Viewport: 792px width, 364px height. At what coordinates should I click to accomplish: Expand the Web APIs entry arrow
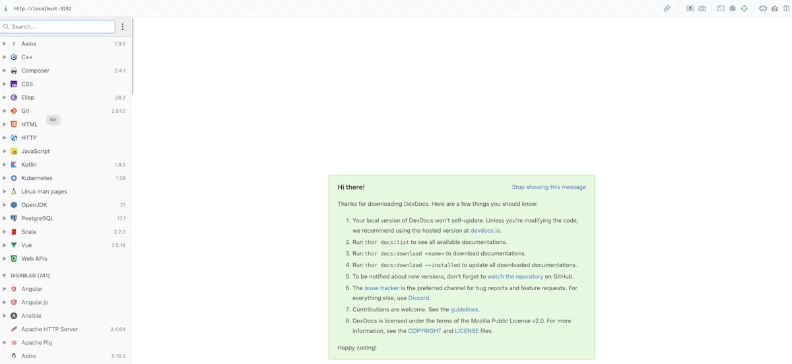click(5, 258)
